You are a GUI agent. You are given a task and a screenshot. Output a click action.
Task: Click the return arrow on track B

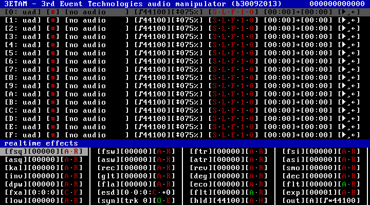353,102
